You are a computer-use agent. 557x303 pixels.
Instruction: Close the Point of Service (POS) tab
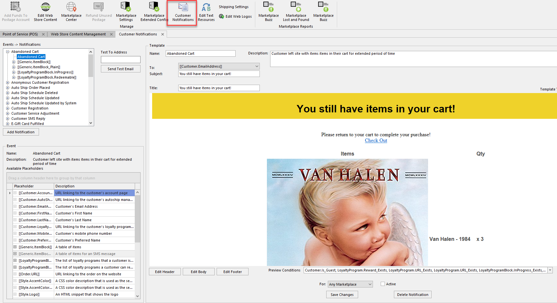(43, 34)
